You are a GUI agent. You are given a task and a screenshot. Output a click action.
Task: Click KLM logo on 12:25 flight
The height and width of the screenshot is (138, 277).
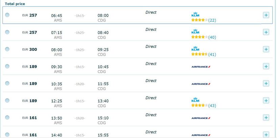pos(195,100)
